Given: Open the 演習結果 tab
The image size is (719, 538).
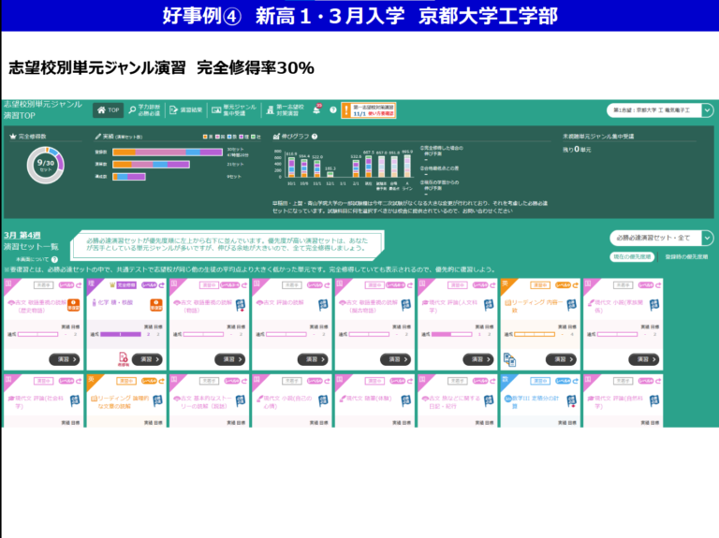Looking at the screenshot, I should tap(185, 110).
